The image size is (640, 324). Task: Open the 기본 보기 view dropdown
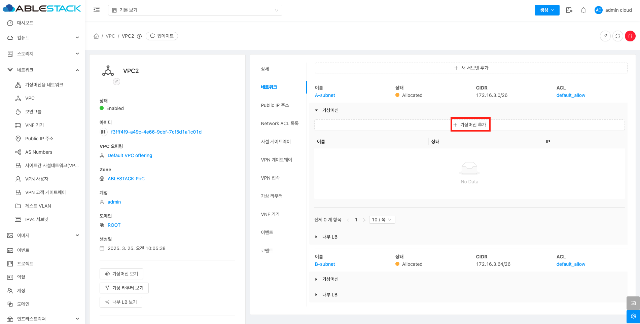[195, 10]
